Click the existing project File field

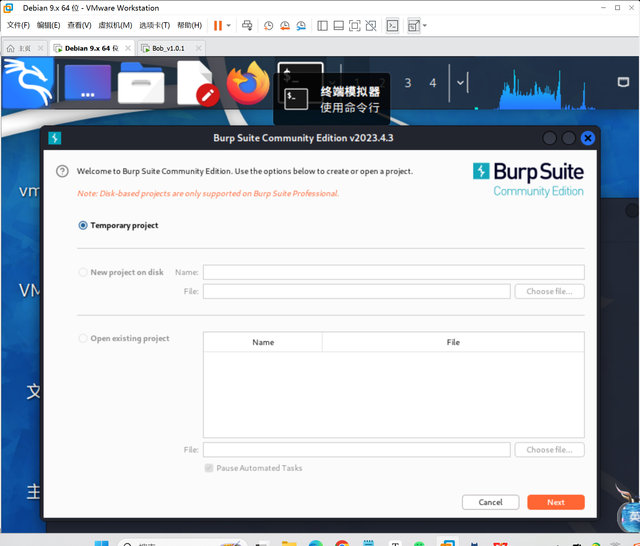tap(357, 450)
